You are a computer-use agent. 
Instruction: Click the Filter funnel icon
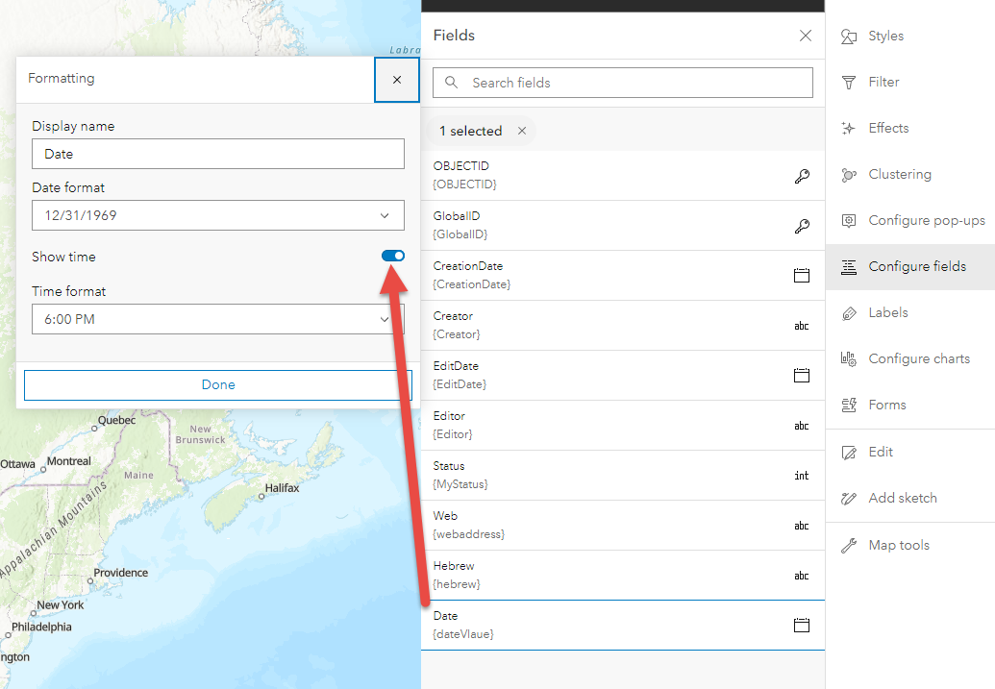pos(849,83)
